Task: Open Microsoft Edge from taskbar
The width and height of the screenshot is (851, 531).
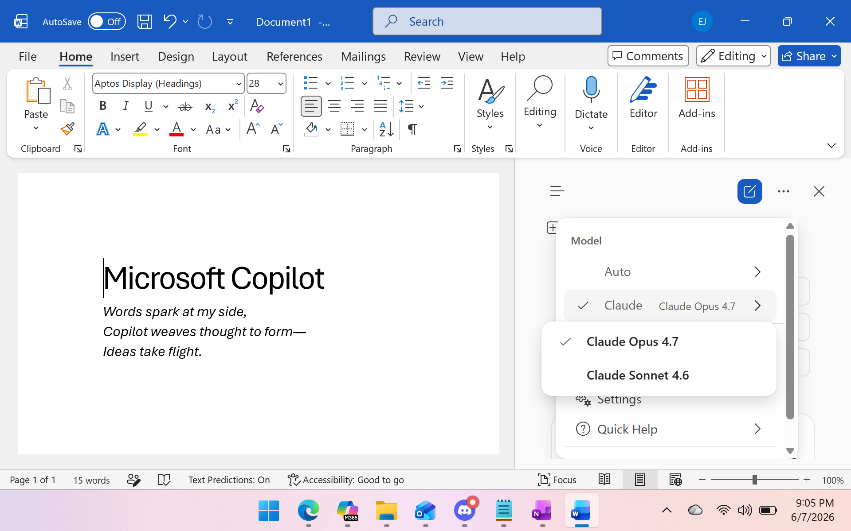Action: [308, 510]
